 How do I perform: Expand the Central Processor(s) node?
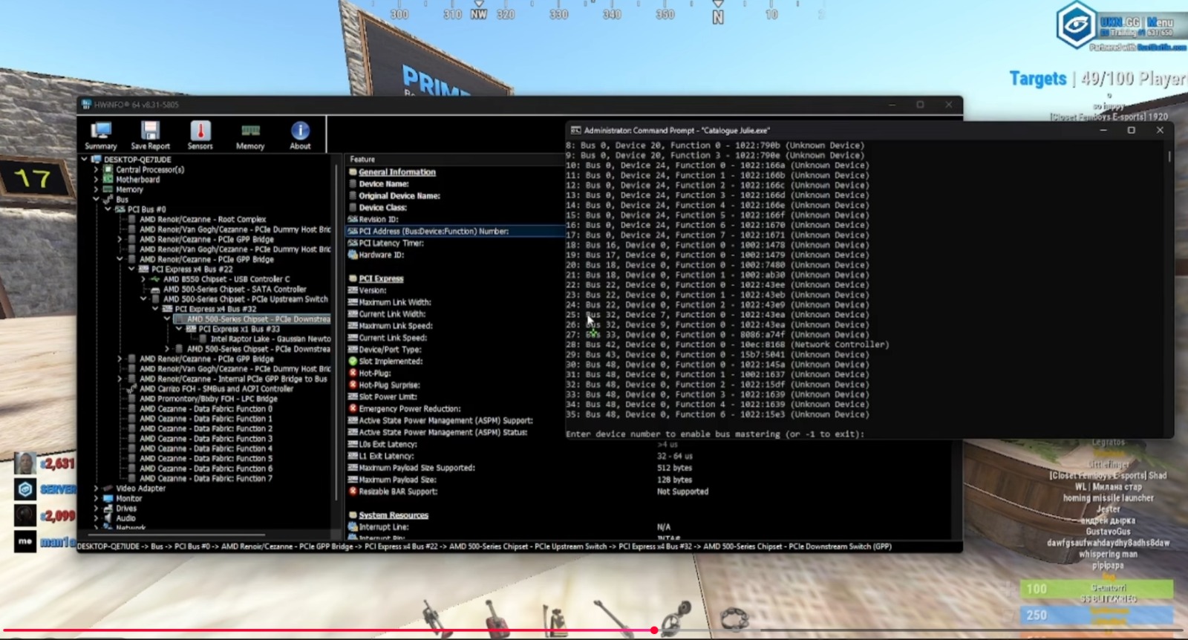(96, 170)
